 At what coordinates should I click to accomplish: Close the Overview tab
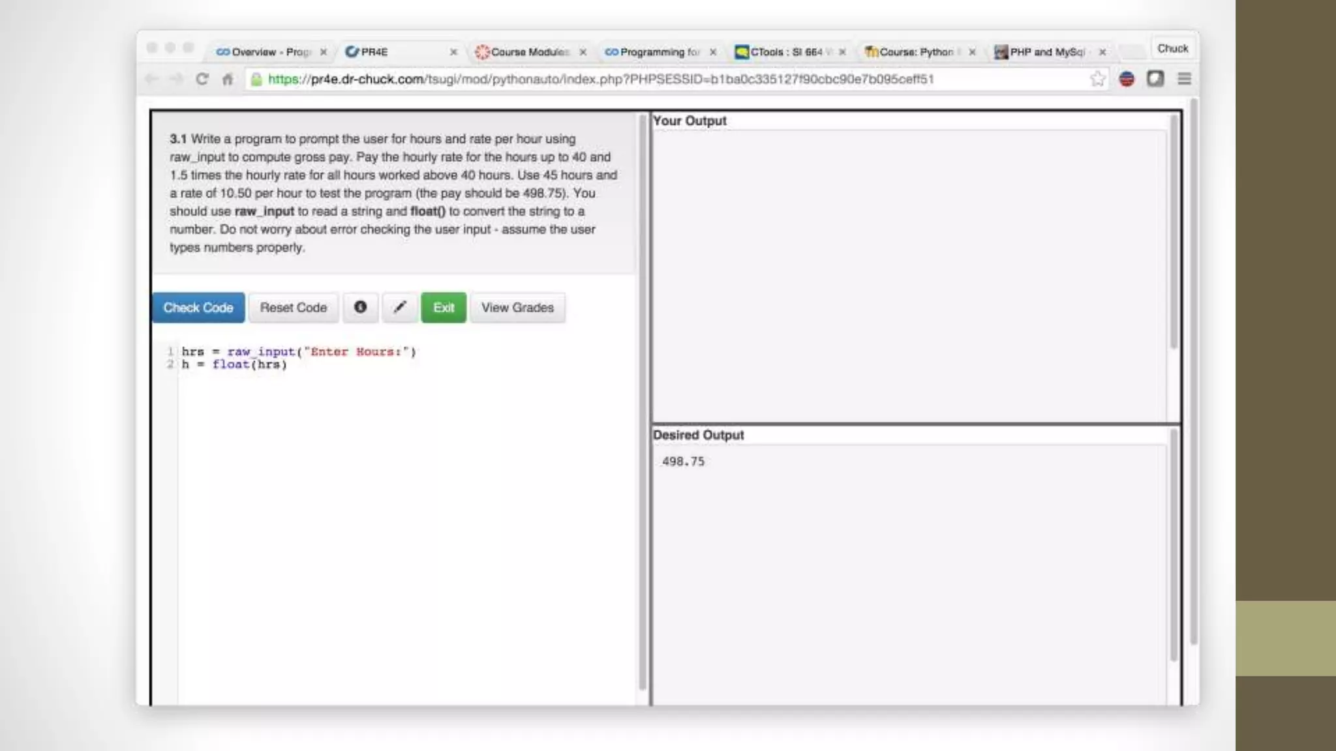click(324, 52)
